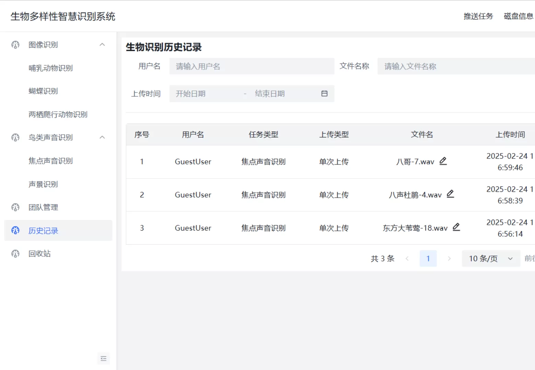This screenshot has width=535, height=370.
Task: Select 蝴蝶识别 in the sidebar
Action: 43,91
